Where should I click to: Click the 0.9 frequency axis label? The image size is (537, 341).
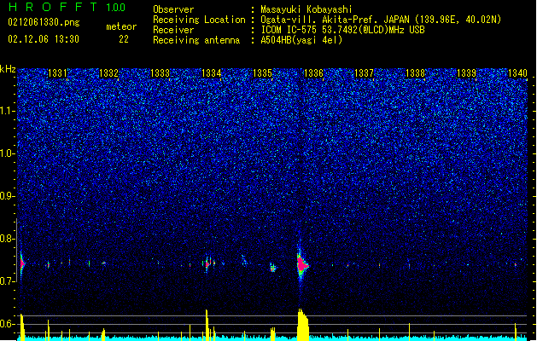8,196
